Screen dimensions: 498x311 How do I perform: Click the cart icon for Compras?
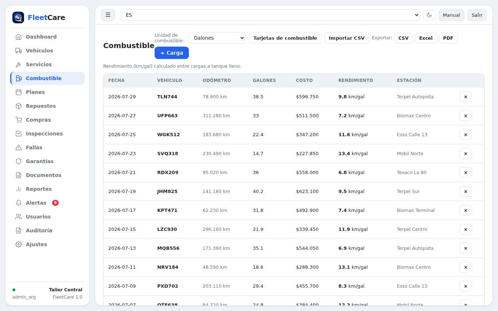coord(19,120)
